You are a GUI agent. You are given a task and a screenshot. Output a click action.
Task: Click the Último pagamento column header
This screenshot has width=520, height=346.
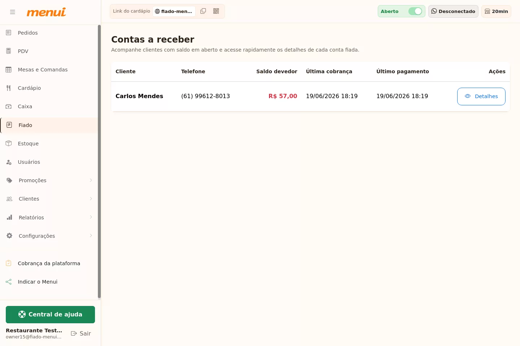coord(403,71)
